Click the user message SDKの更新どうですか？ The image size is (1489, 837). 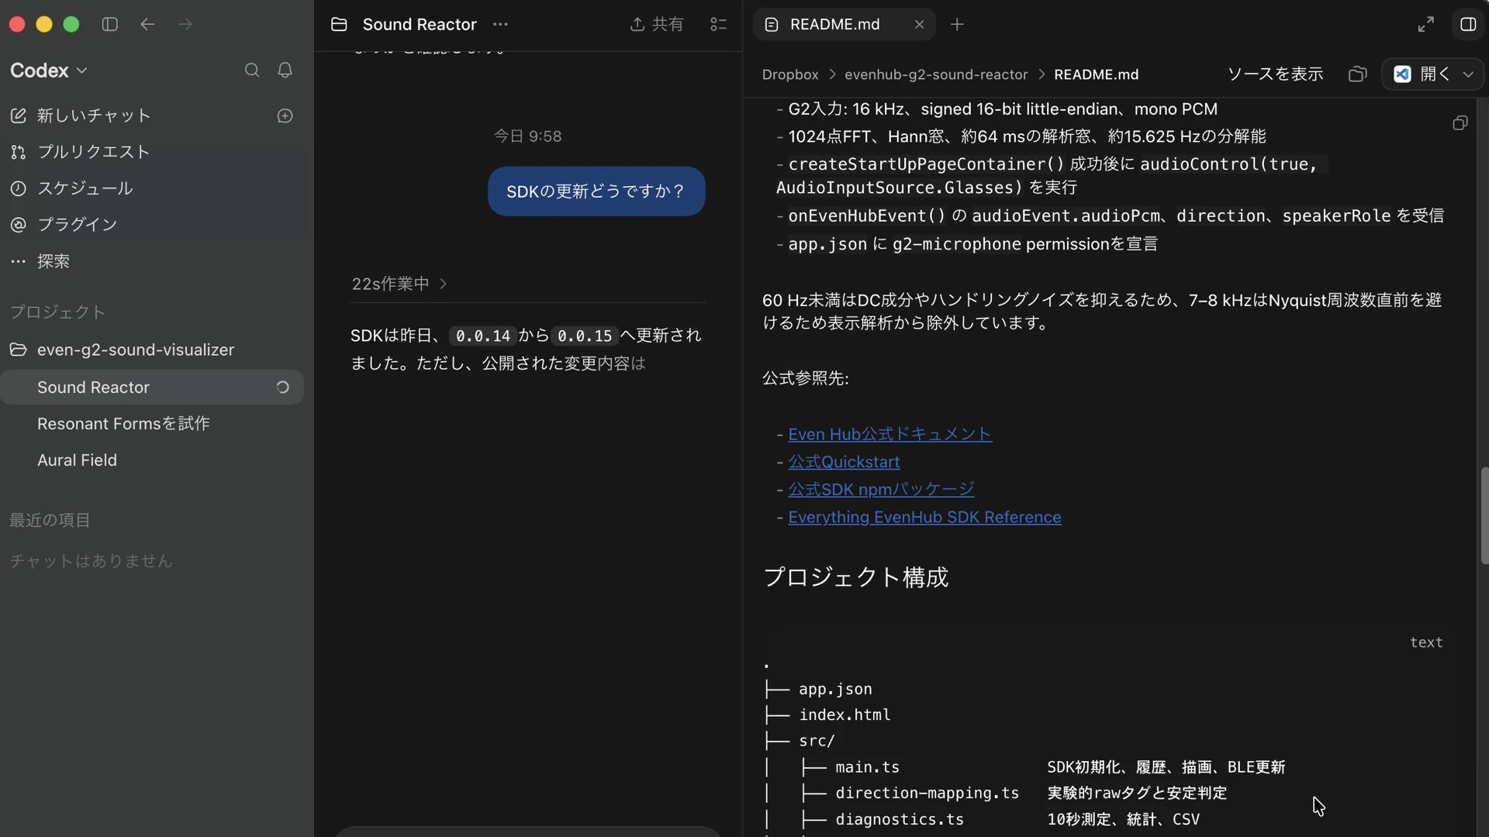click(x=596, y=191)
